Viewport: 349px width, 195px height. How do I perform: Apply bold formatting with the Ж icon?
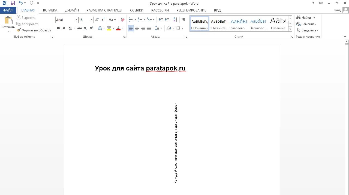click(x=58, y=28)
